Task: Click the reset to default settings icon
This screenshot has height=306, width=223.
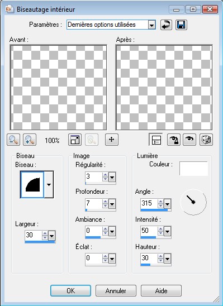Action: pyautogui.click(x=166, y=25)
